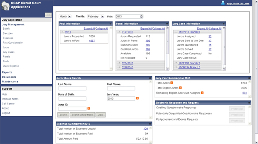Click the Clear button in Juror Quick Search
Viewport: 258px width, 144px height.
[100, 115]
